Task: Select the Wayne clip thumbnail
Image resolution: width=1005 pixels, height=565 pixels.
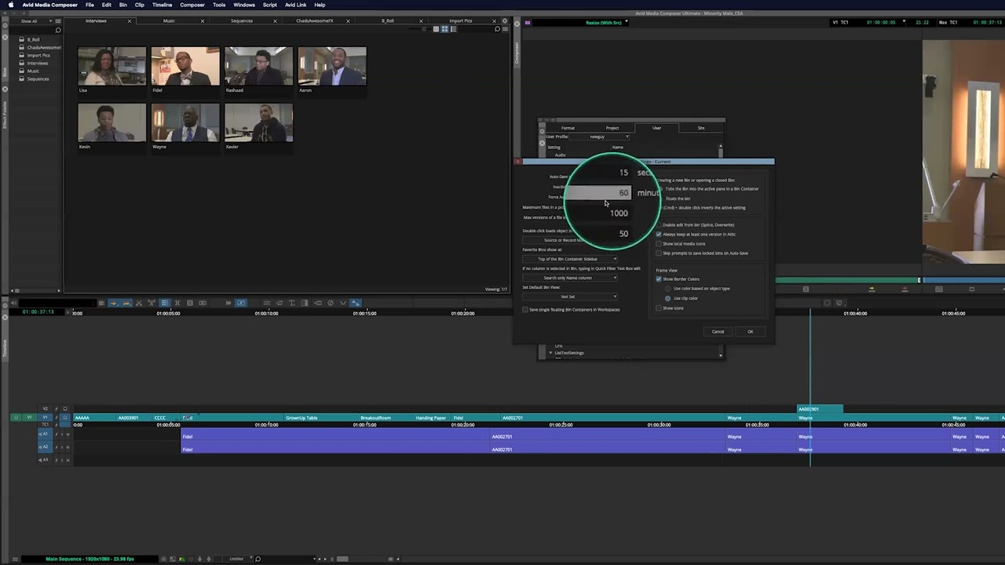Action: 185,123
